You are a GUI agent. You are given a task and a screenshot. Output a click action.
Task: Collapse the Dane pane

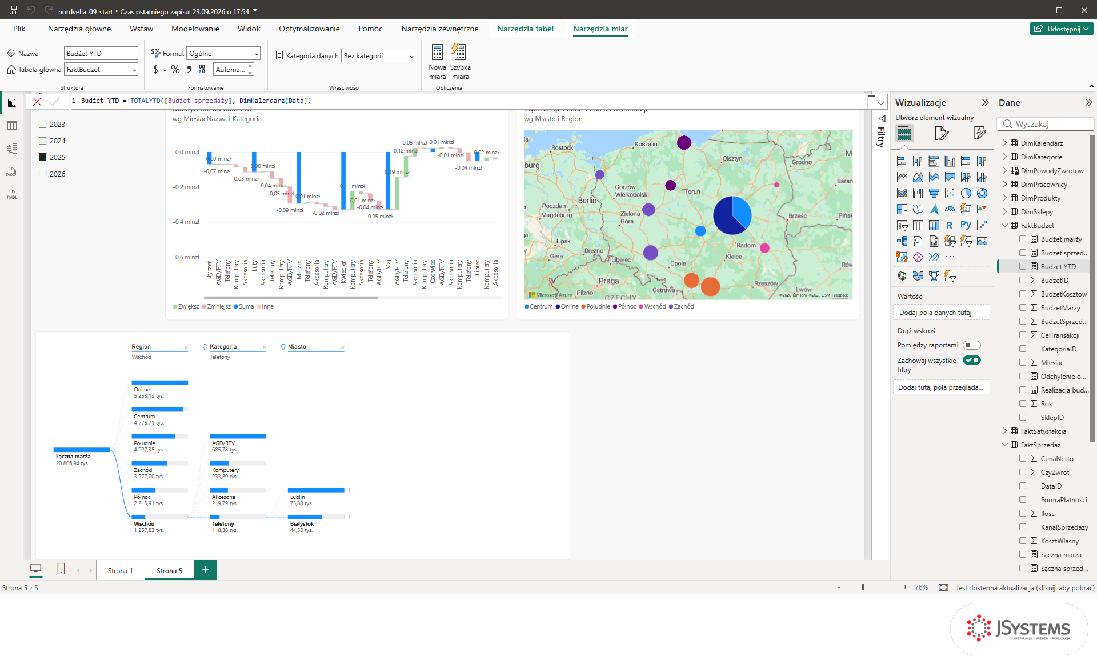pyautogui.click(x=1088, y=102)
